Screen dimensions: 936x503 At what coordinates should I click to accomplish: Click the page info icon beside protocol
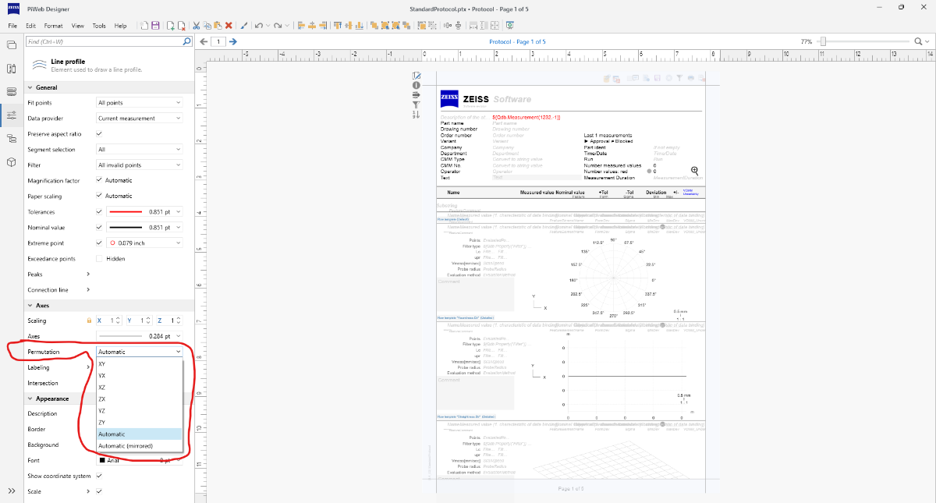(417, 85)
